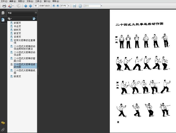Open the comments panel icon at bottom-left
The width and height of the screenshot is (176, 133).
tap(3, 123)
